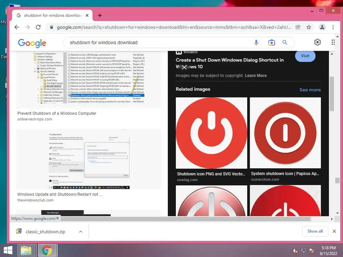343x257 pixels.
Task: Click the muted volume tray icon
Action: (295, 251)
